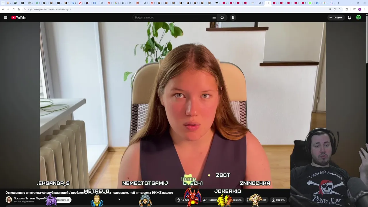Open the page zoom indicator icon

(x=330, y=9)
